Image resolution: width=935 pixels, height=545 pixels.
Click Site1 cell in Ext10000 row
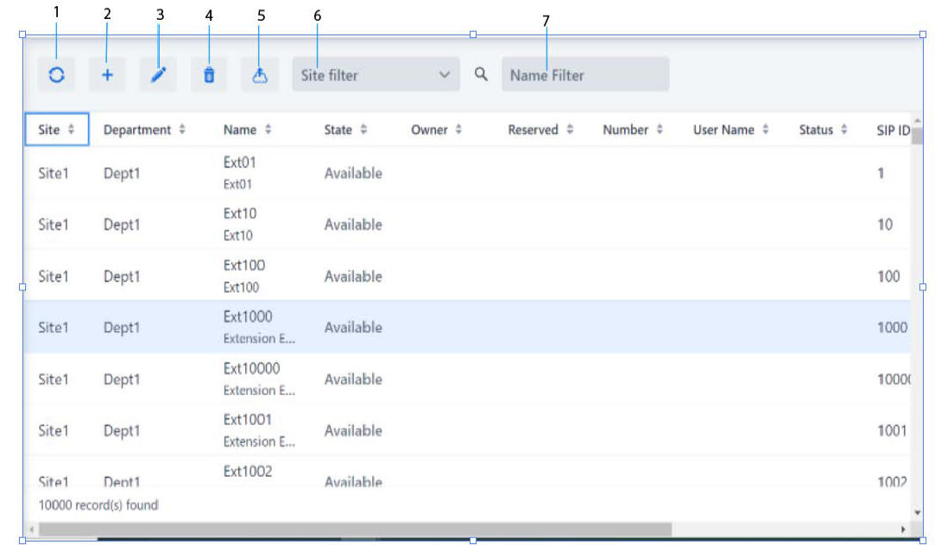click(53, 378)
